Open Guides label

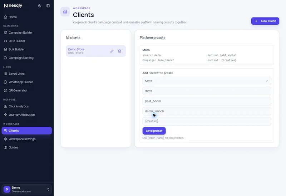(x=14, y=147)
